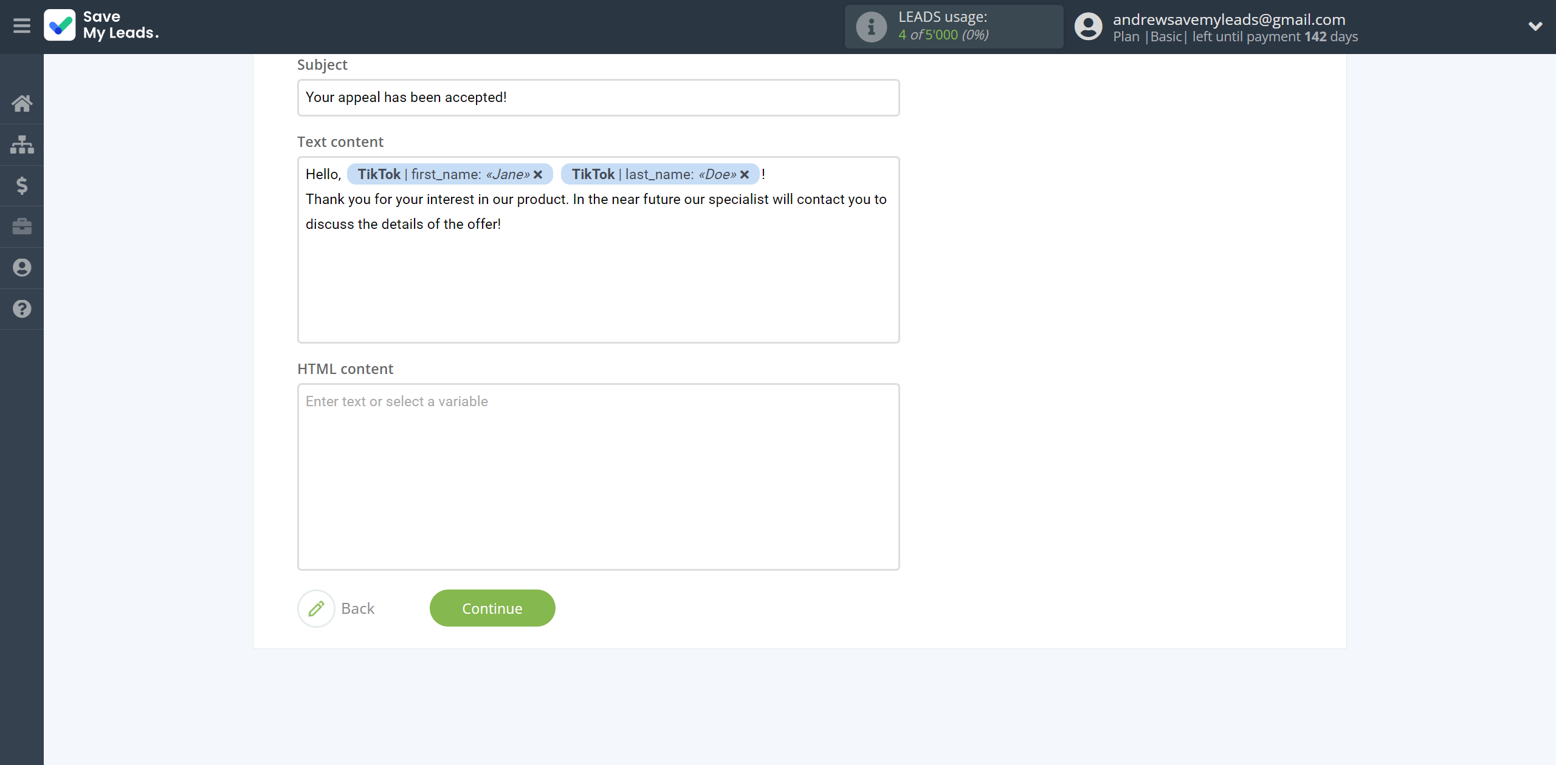Click the andrewsavemyleads@gmail.com account email
Image resolution: width=1556 pixels, height=765 pixels.
(x=1229, y=19)
